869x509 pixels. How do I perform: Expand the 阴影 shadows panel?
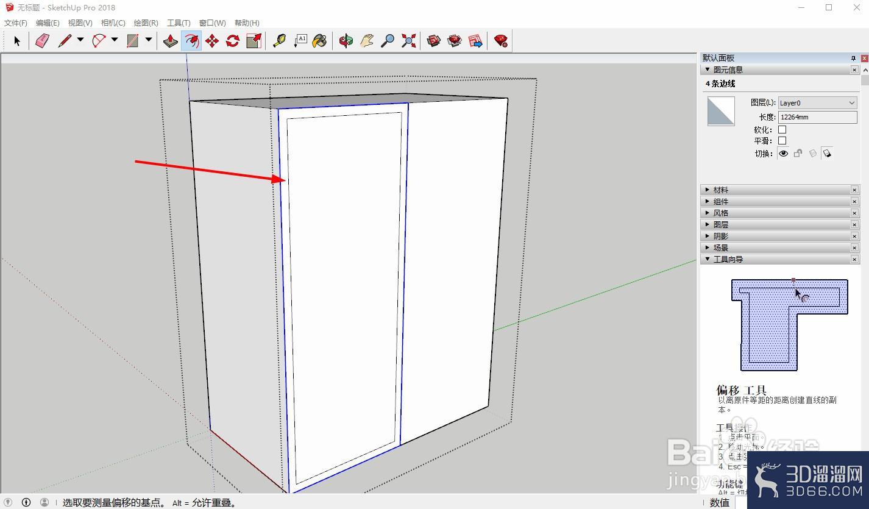pos(708,236)
